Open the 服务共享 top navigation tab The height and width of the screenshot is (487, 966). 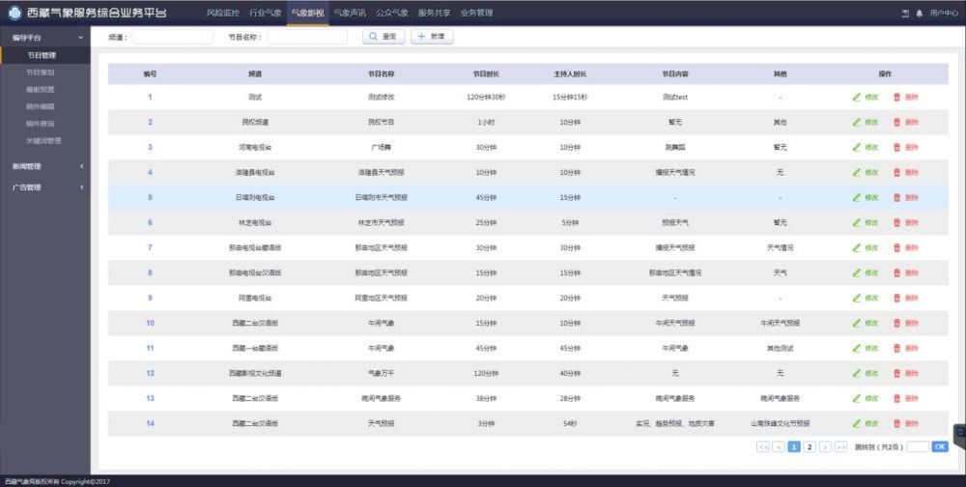[x=434, y=13]
